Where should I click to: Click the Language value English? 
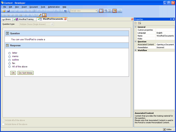click(x=159, y=33)
